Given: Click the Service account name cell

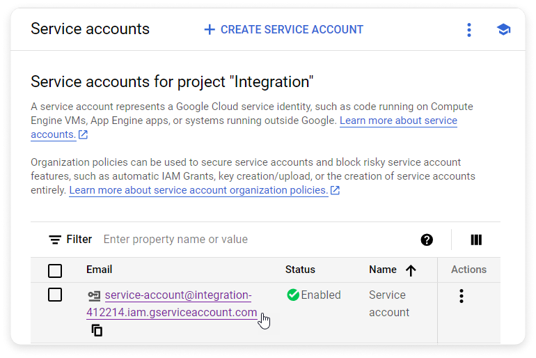Looking at the screenshot, I should click(x=389, y=304).
